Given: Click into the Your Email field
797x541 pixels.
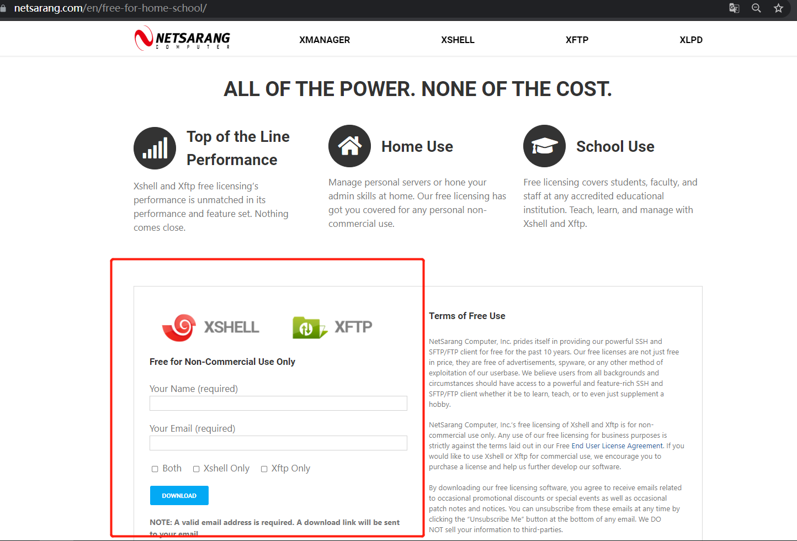Looking at the screenshot, I should pyautogui.click(x=278, y=443).
